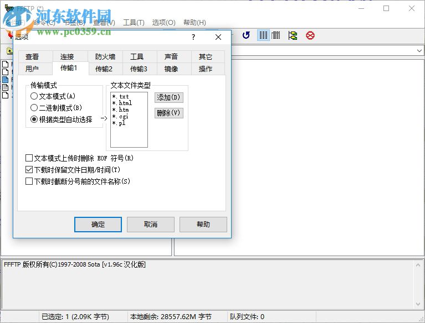Image resolution: width=425 pixels, height=323 pixels.
Task: Click the 取消 button
Action: pyautogui.click(x=150, y=224)
